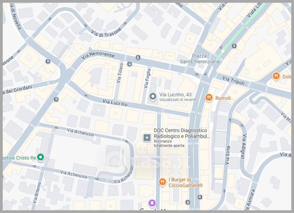This screenshot has width=294, height=213.
Task: Click the Via Tripoli street label
Action: tap(234, 81)
